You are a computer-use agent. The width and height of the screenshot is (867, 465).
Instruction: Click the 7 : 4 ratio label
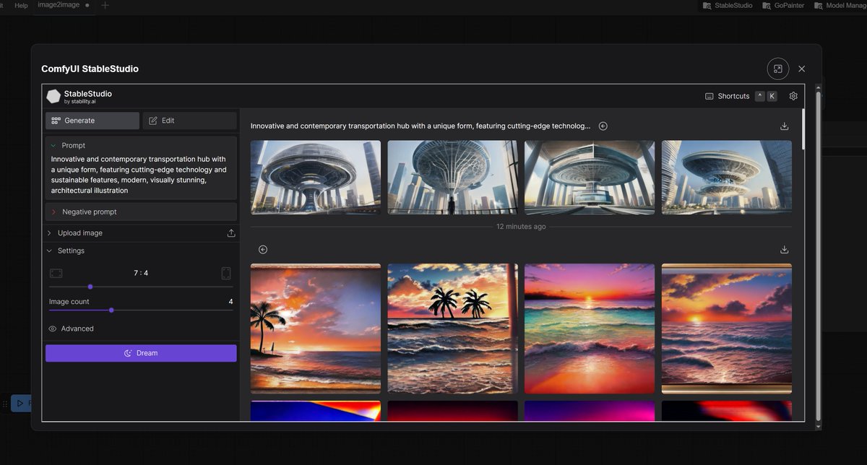click(x=141, y=273)
